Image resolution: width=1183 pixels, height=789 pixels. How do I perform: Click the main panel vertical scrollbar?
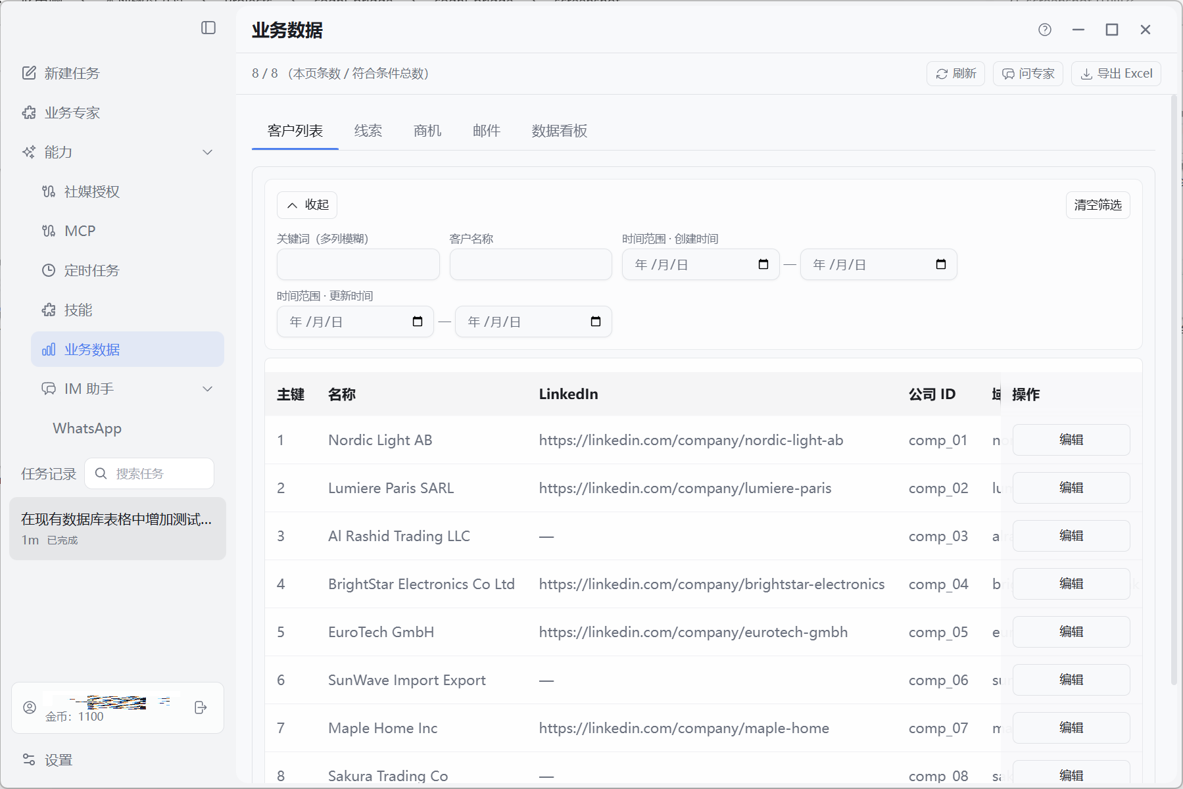click(x=1174, y=391)
